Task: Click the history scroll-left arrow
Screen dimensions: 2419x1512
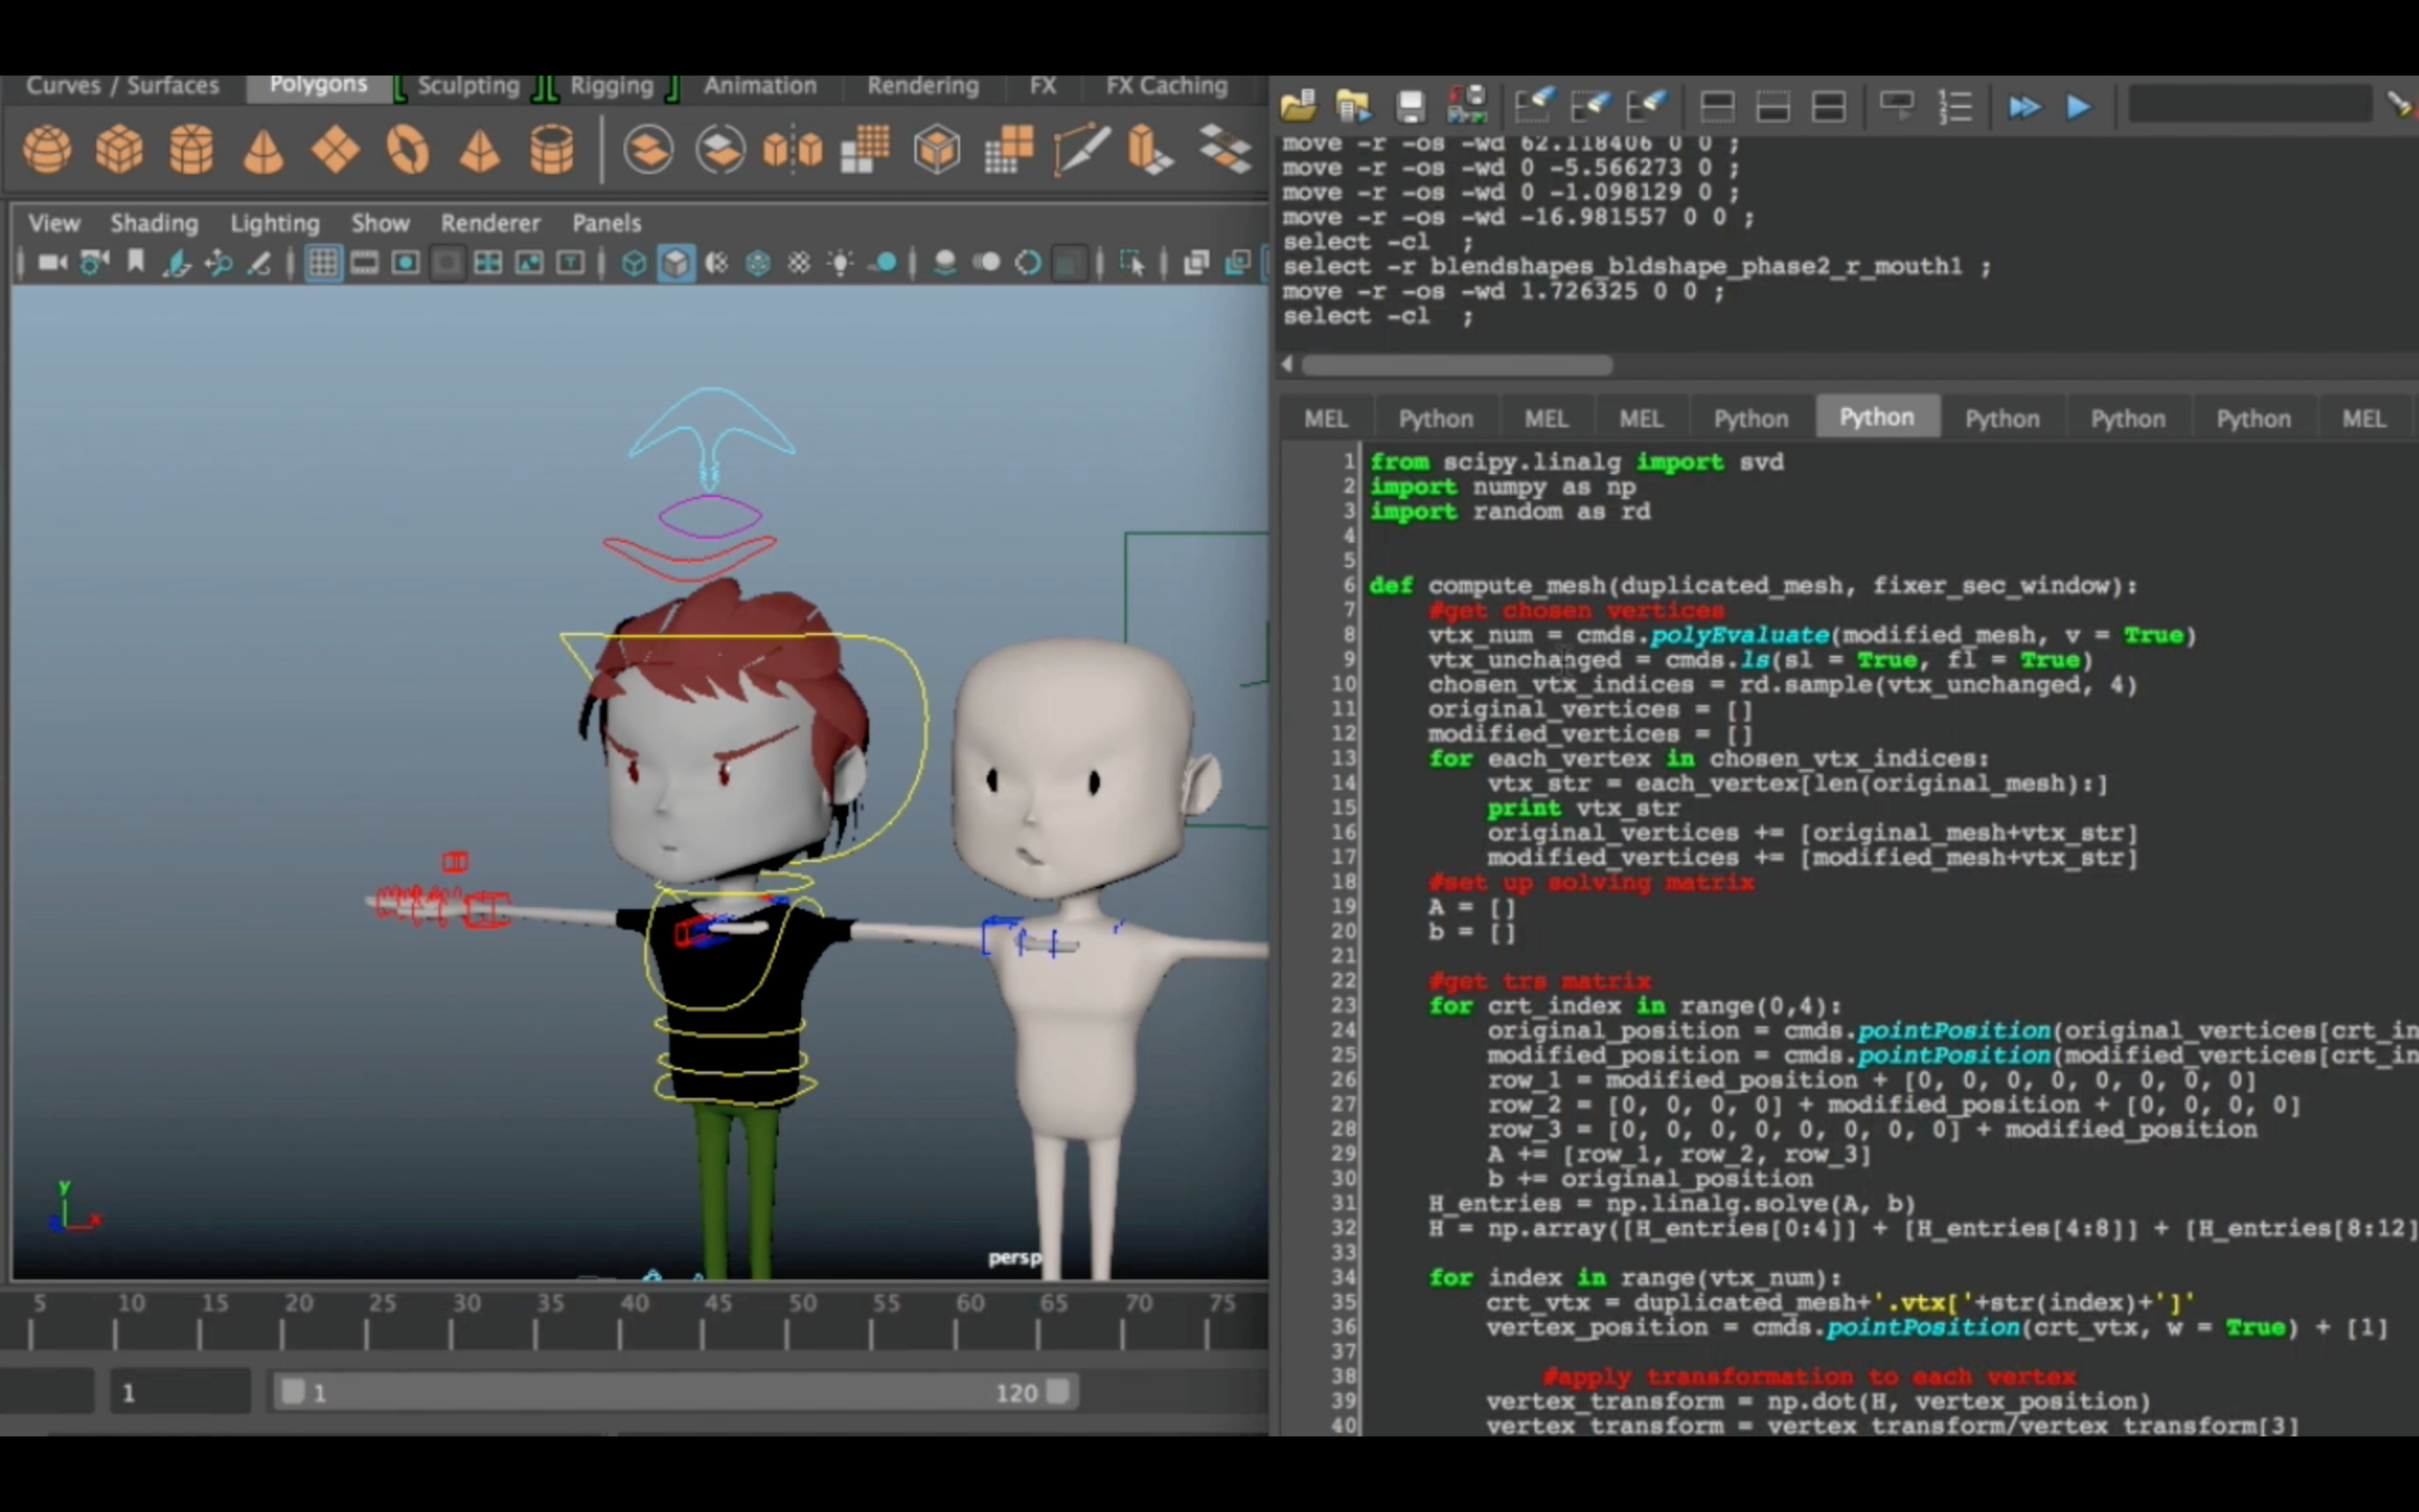Action: click(1288, 365)
